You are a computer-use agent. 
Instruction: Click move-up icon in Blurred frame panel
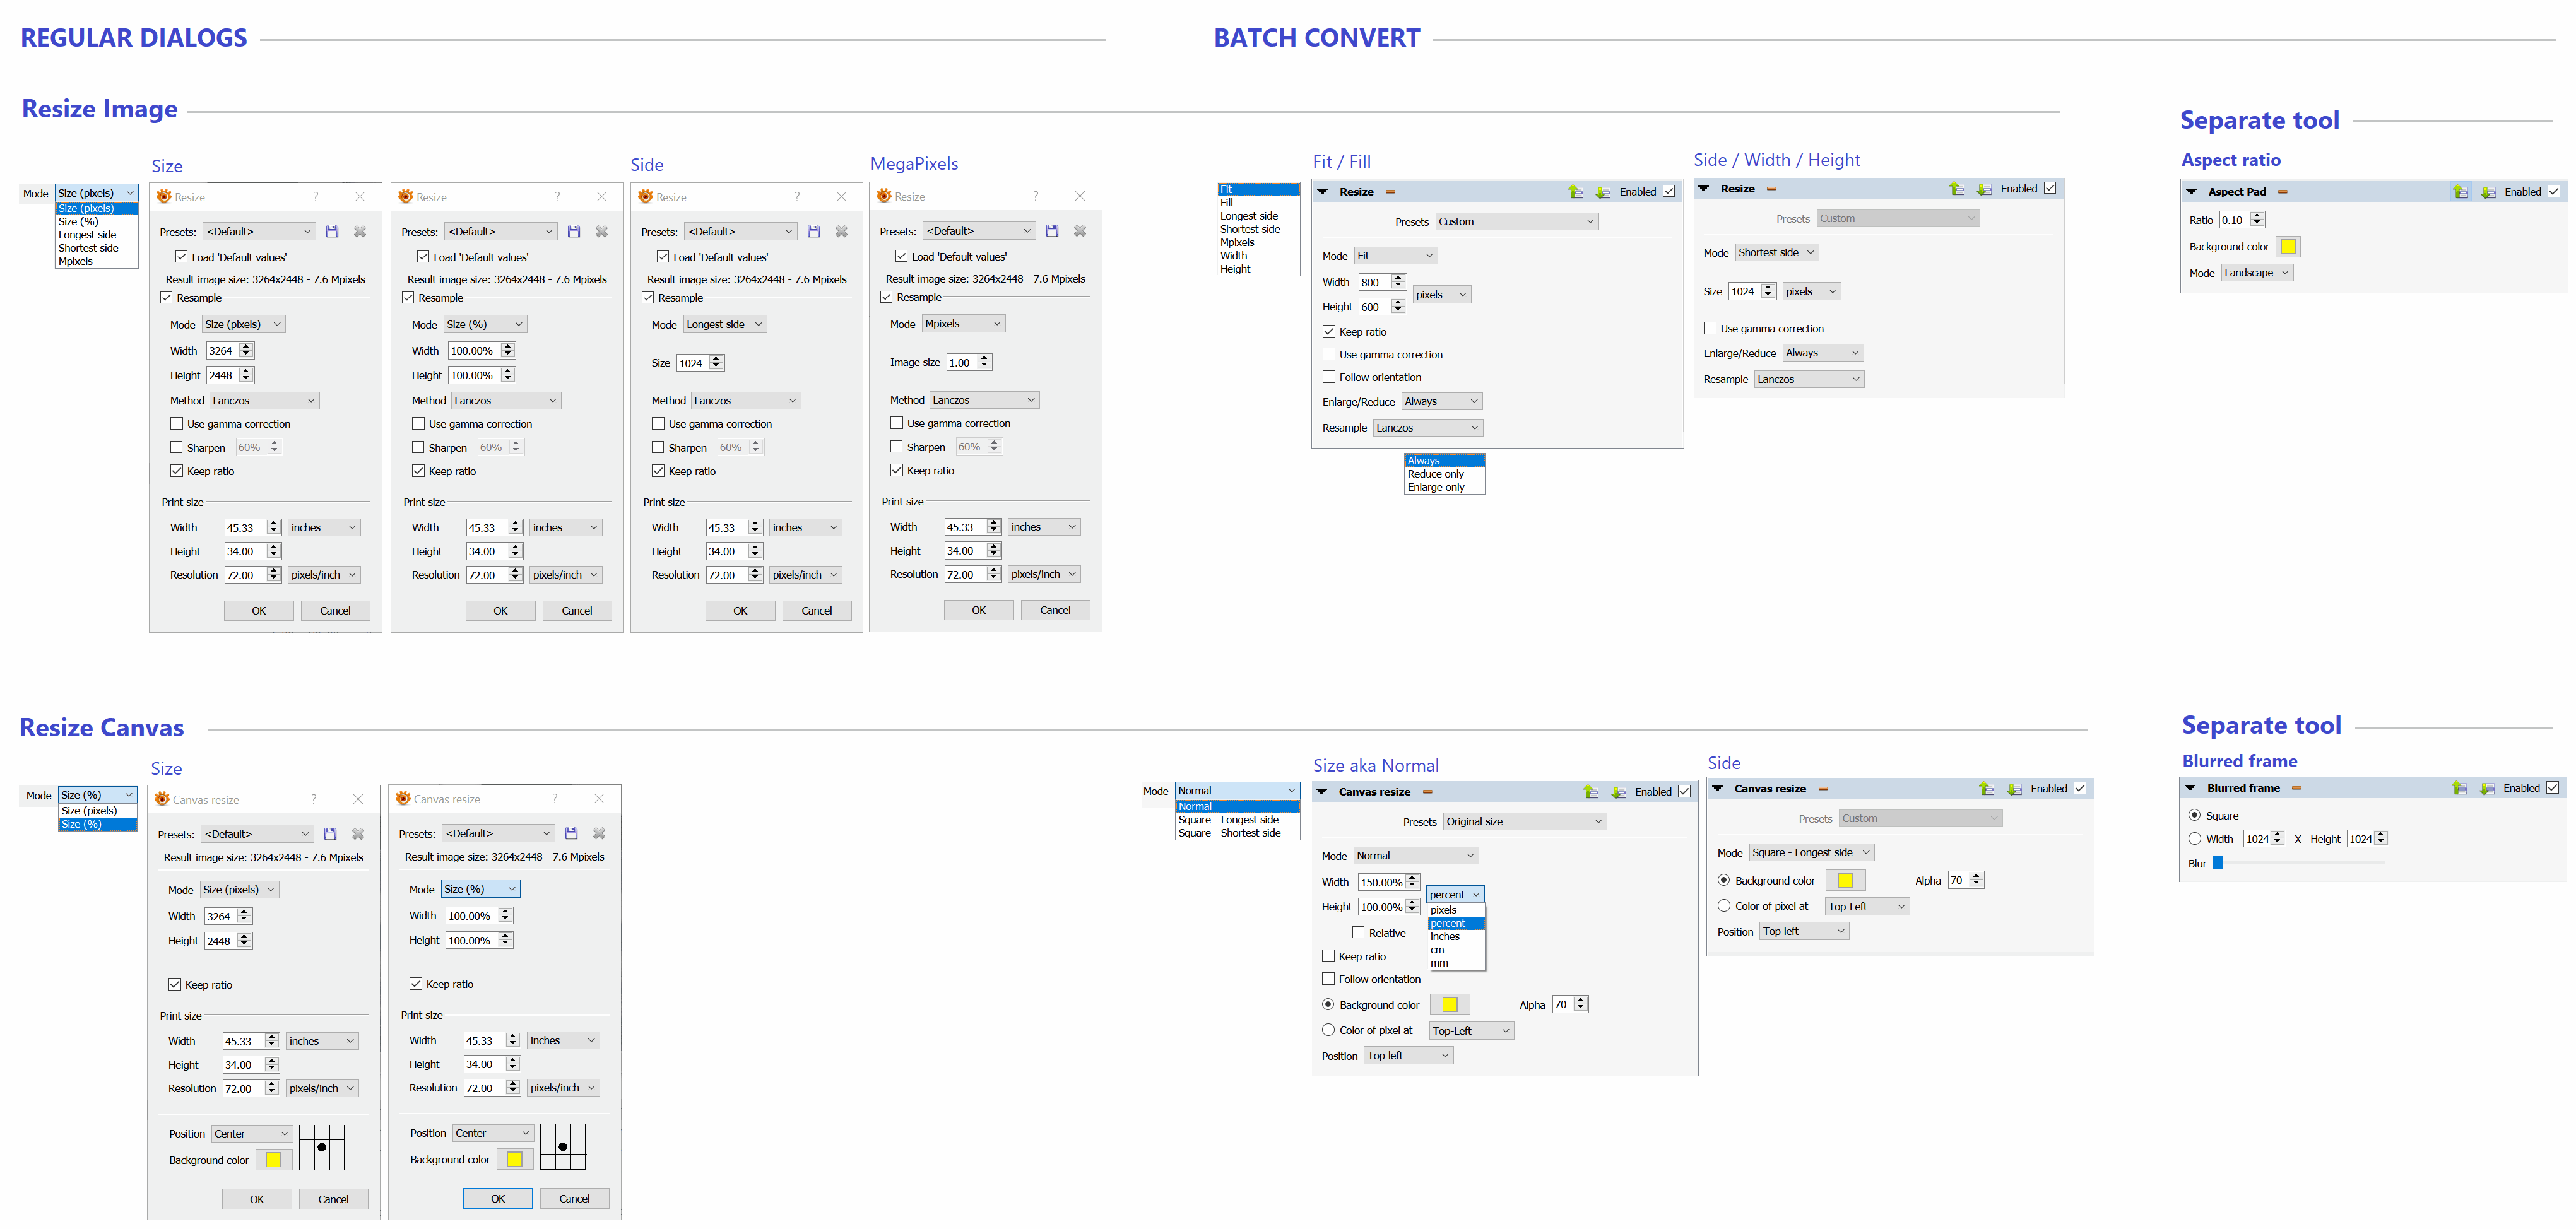coord(2459,788)
